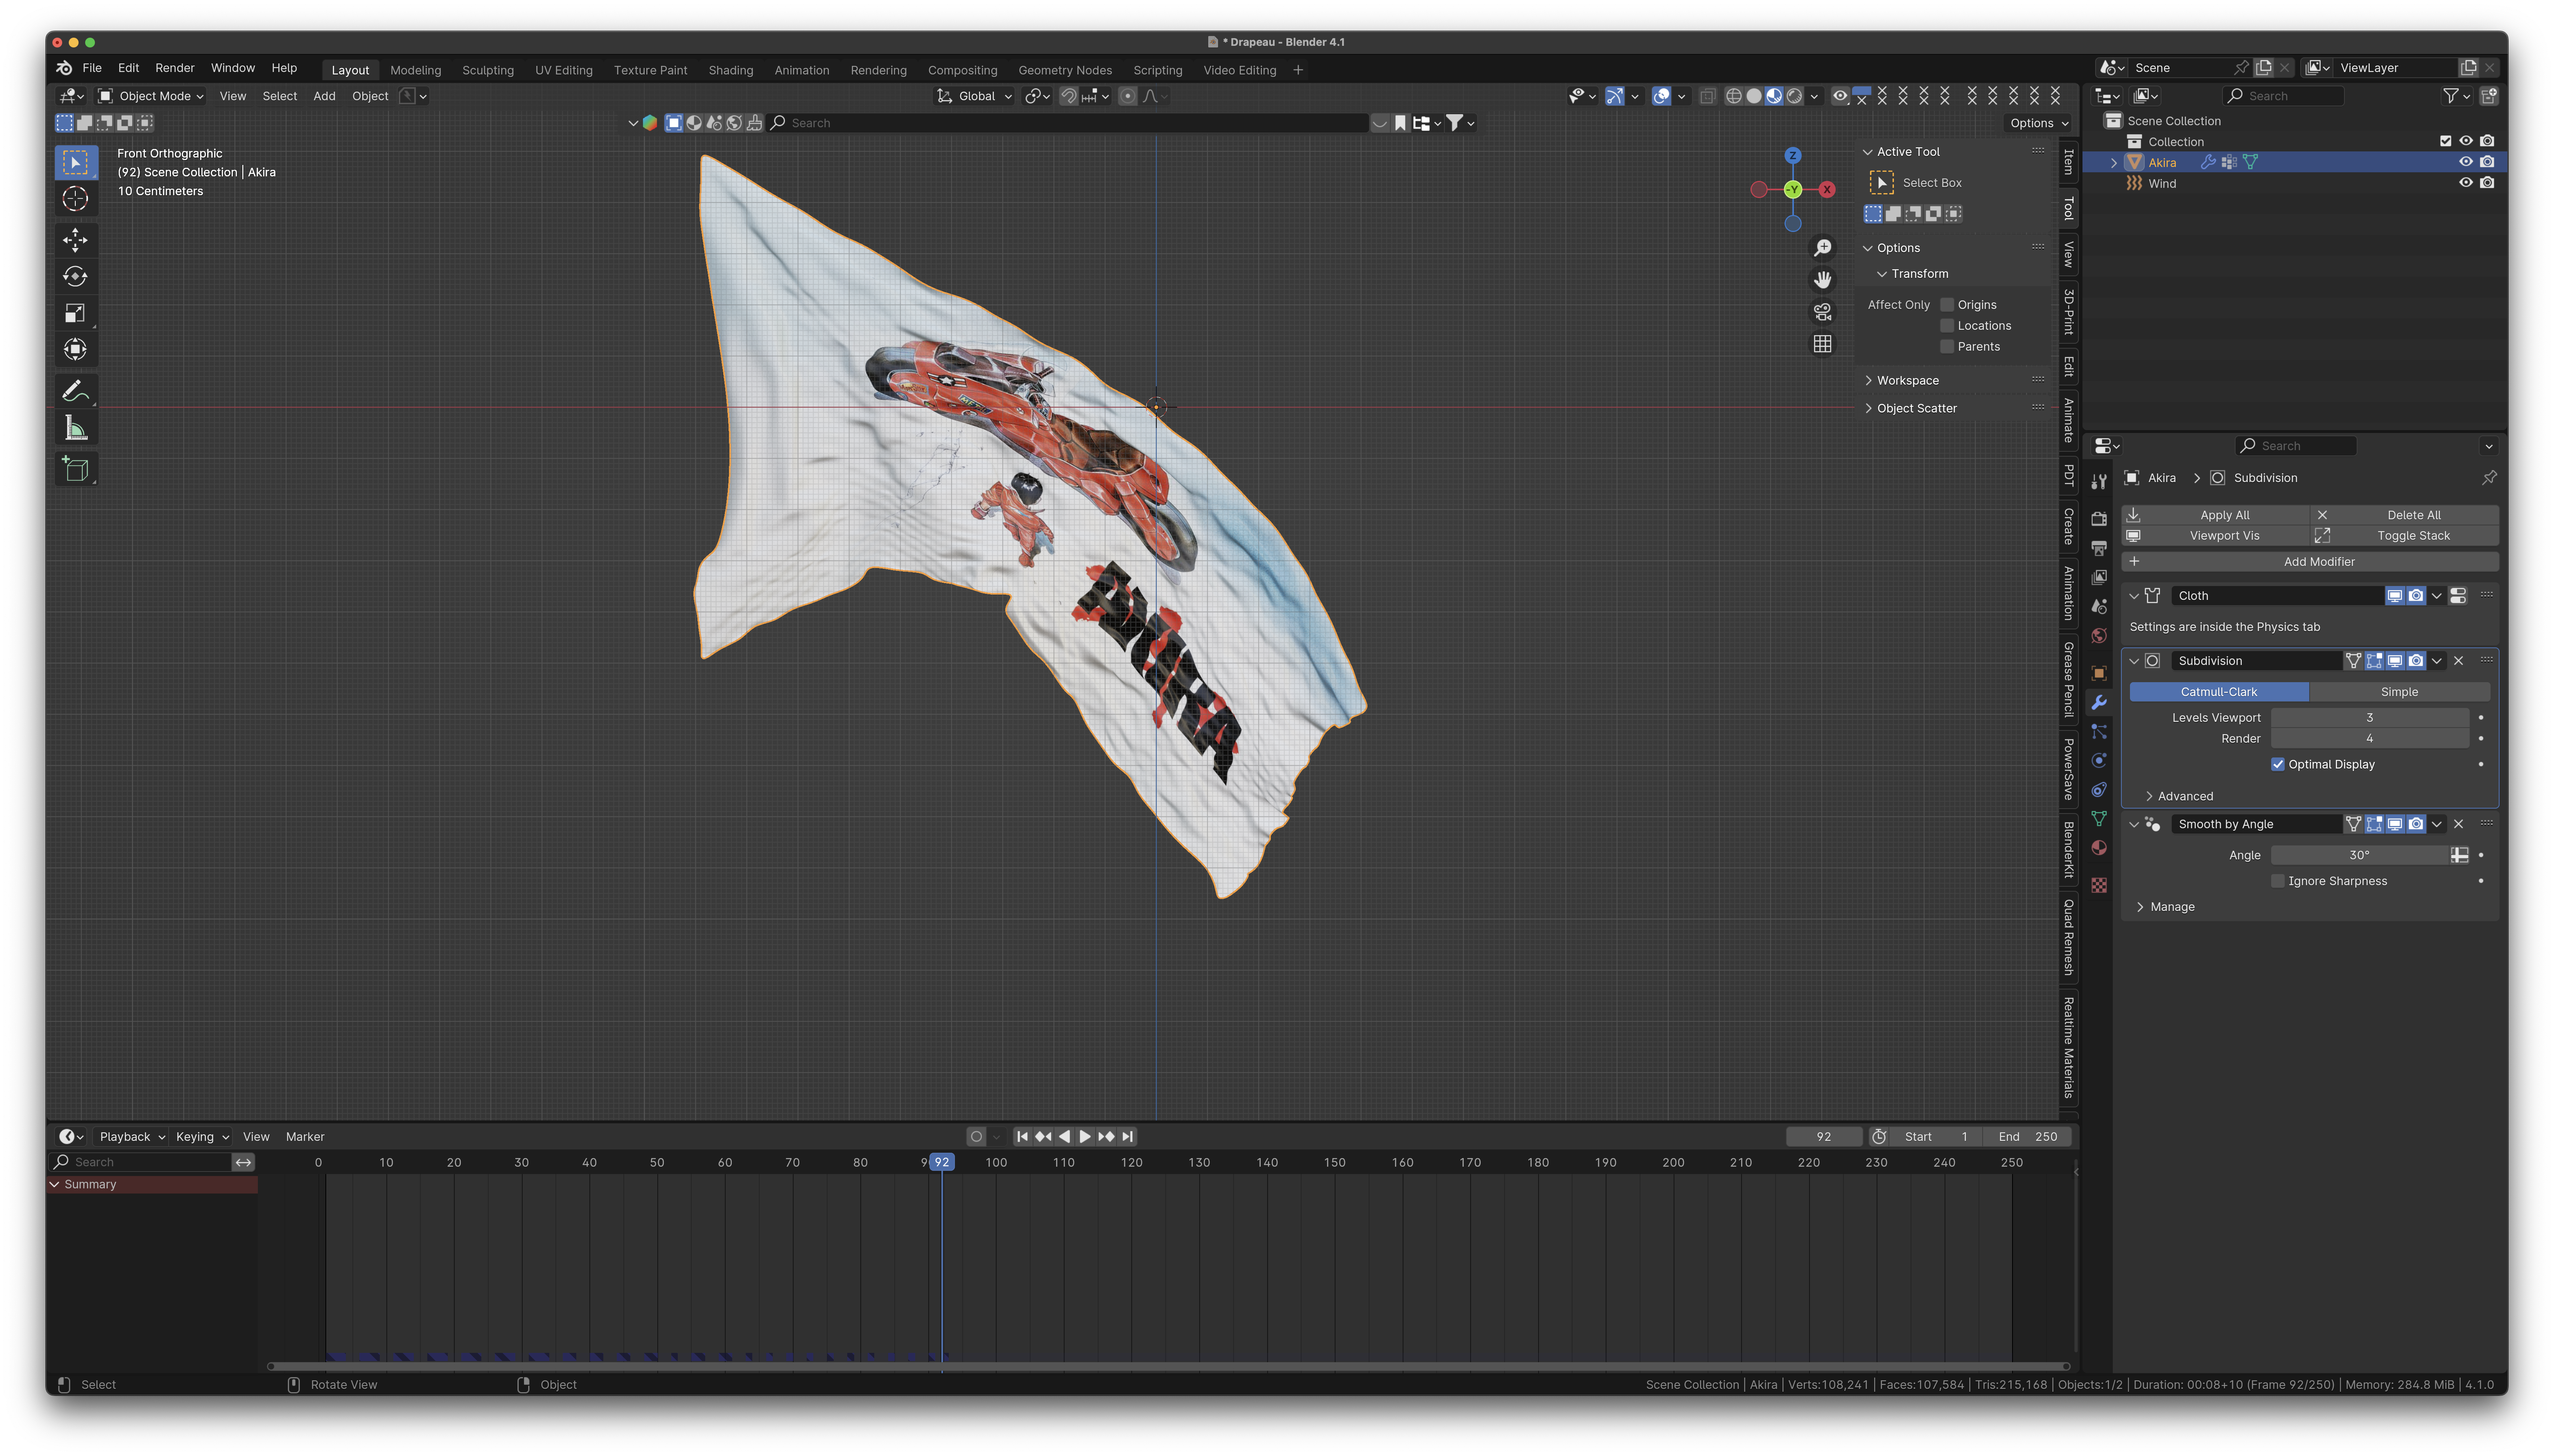This screenshot has height=1456, width=2554.
Task: Open the Physics properties tab
Action: click(2099, 760)
